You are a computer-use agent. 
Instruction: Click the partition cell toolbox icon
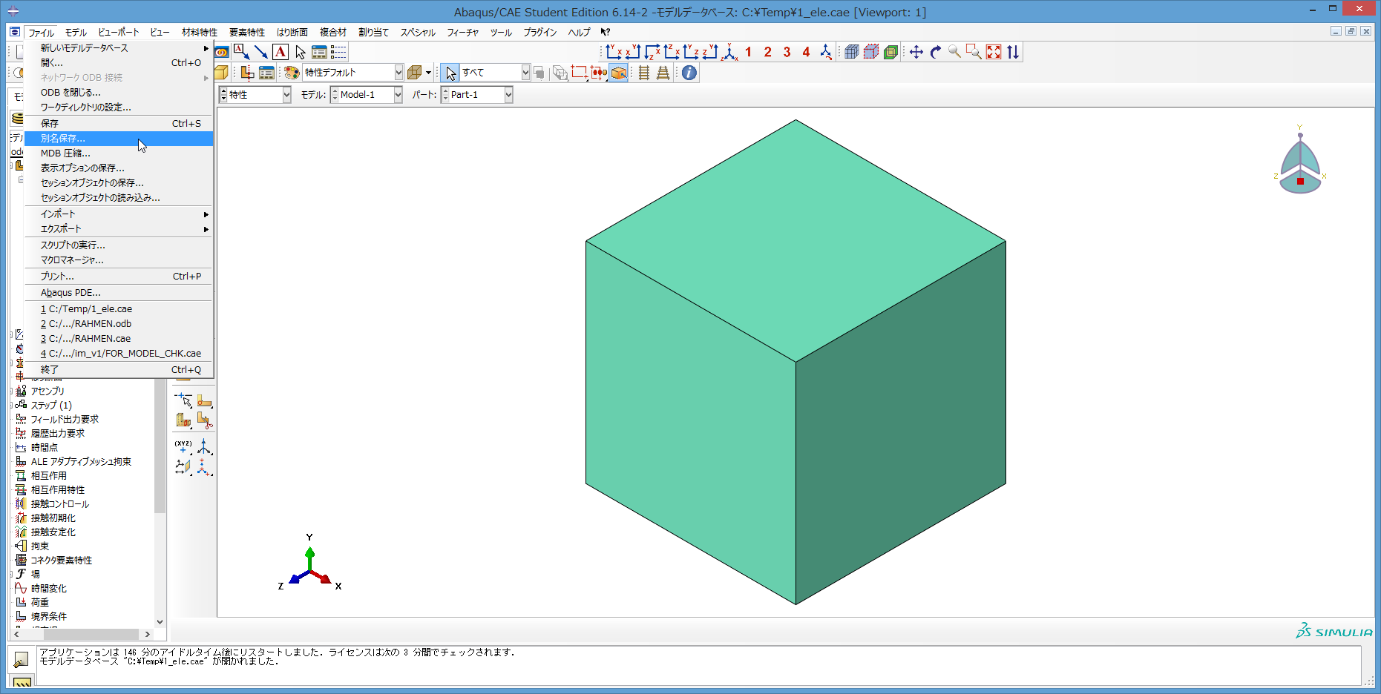pyautogui.click(x=183, y=421)
